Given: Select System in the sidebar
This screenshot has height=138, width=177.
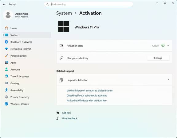Looking at the screenshot, I should point(27,35).
